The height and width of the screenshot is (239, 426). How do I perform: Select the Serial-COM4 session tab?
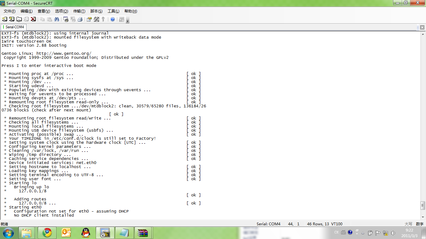click(x=14, y=27)
